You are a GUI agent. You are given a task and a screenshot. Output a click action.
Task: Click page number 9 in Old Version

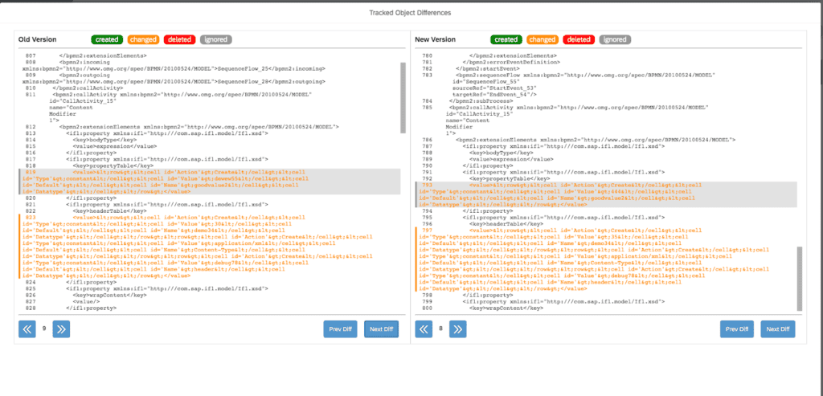[x=44, y=329]
